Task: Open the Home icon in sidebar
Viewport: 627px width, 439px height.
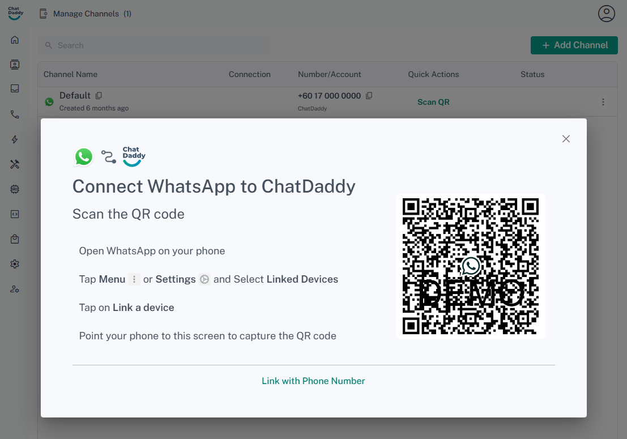Action: [15, 40]
